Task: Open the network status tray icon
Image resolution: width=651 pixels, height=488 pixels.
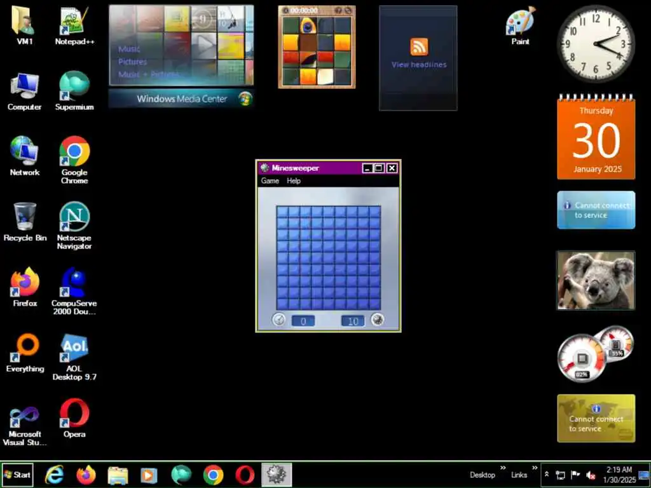Action: (x=561, y=475)
